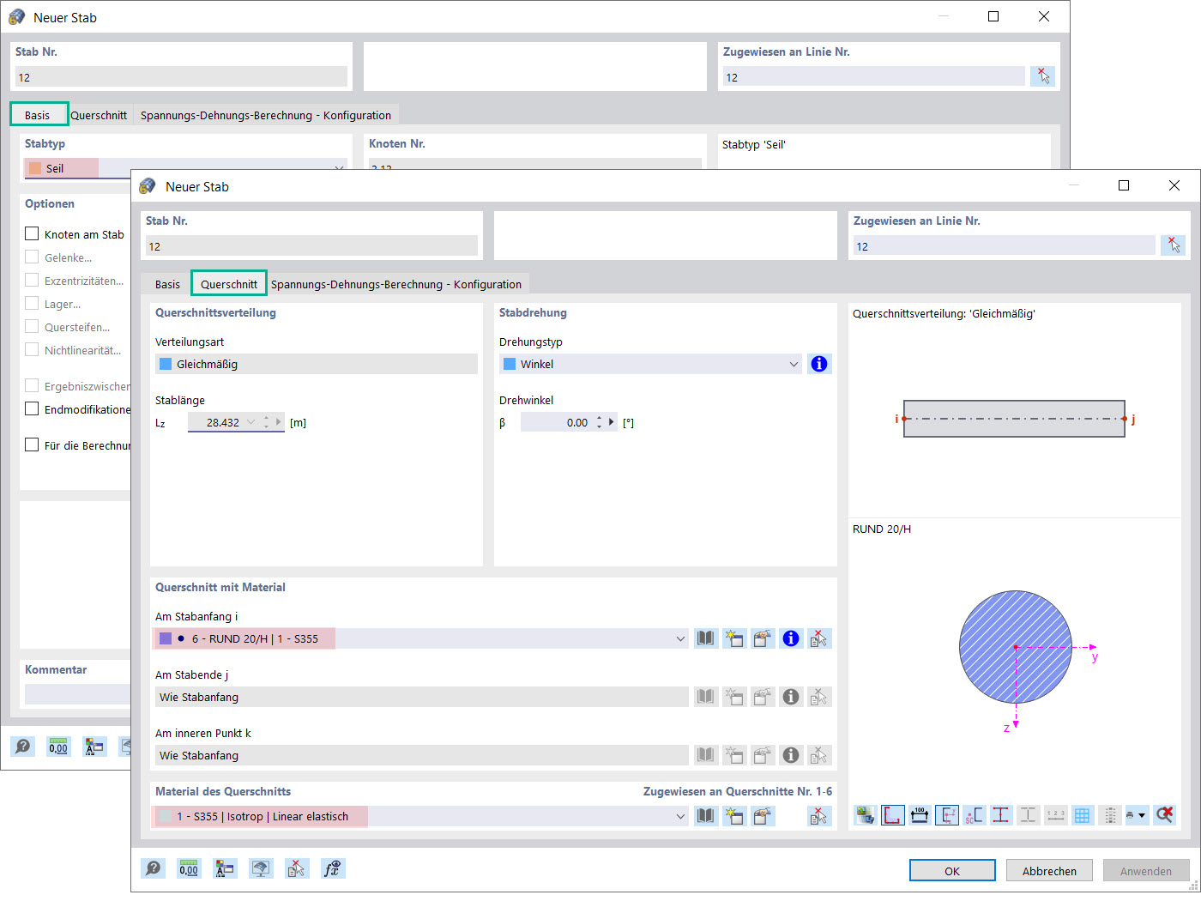Click the cursor-pick icon in the front dialog's bottom toolbar

point(296,868)
